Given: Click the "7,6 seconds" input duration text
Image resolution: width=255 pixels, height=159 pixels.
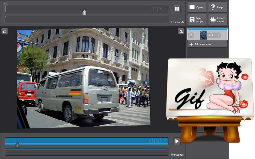Looking at the screenshot, I should point(177,22).
